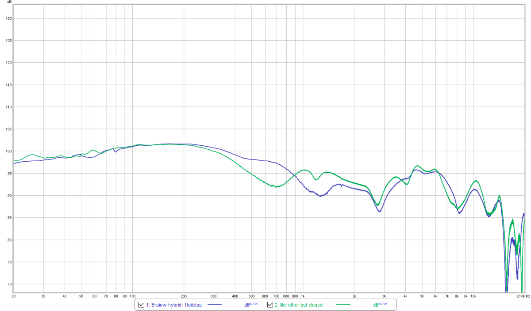Click the green curve's dip near 700 Hz
This screenshot has width=531, height=311.
(x=277, y=187)
